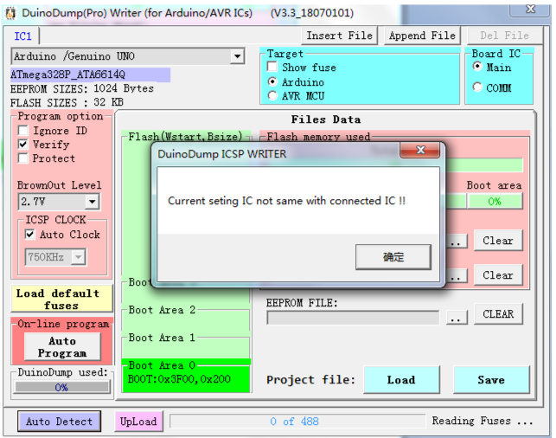Select the AVR MCU target radio button
The height and width of the screenshot is (438, 556).
[x=272, y=96]
